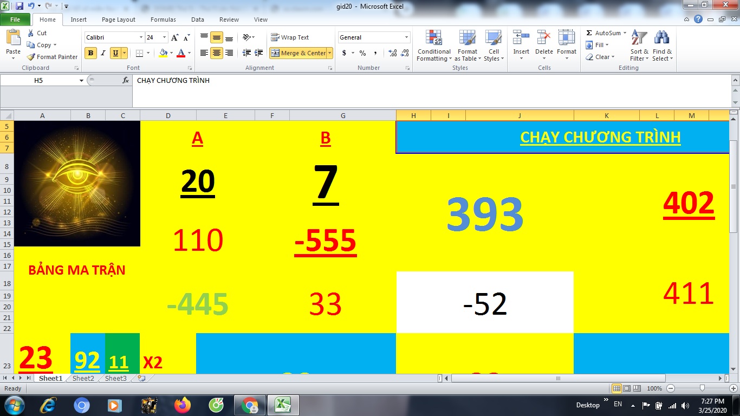Open the Sheet2 worksheet tab

tap(83, 379)
